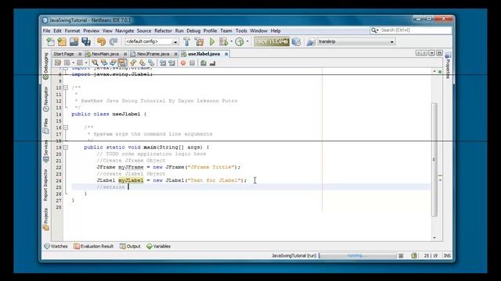The image size is (501, 281).
Task: Click the first icon in editor toolbar
Action: [58, 63]
